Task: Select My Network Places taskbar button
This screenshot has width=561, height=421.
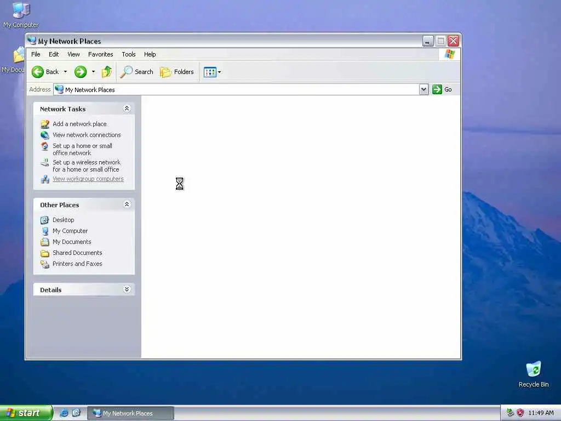Action: (130, 413)
